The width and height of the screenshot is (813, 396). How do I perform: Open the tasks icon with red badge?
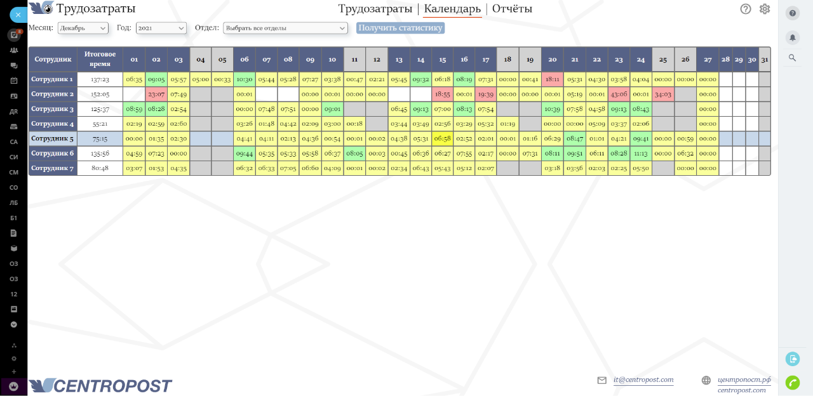[14, 35]
